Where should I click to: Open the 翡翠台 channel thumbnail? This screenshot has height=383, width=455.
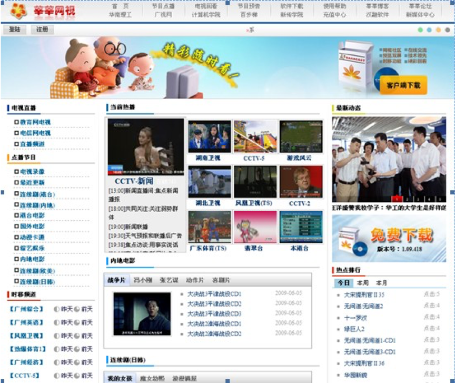(x=255, y=227)
